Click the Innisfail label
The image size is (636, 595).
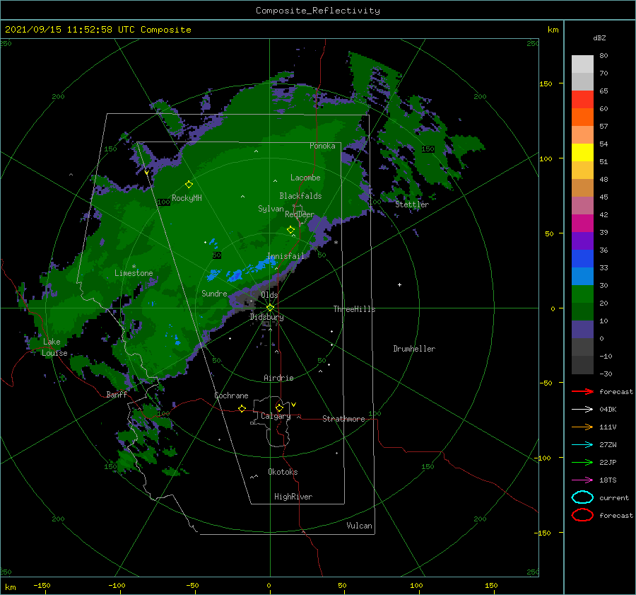[x=285, y=256]
